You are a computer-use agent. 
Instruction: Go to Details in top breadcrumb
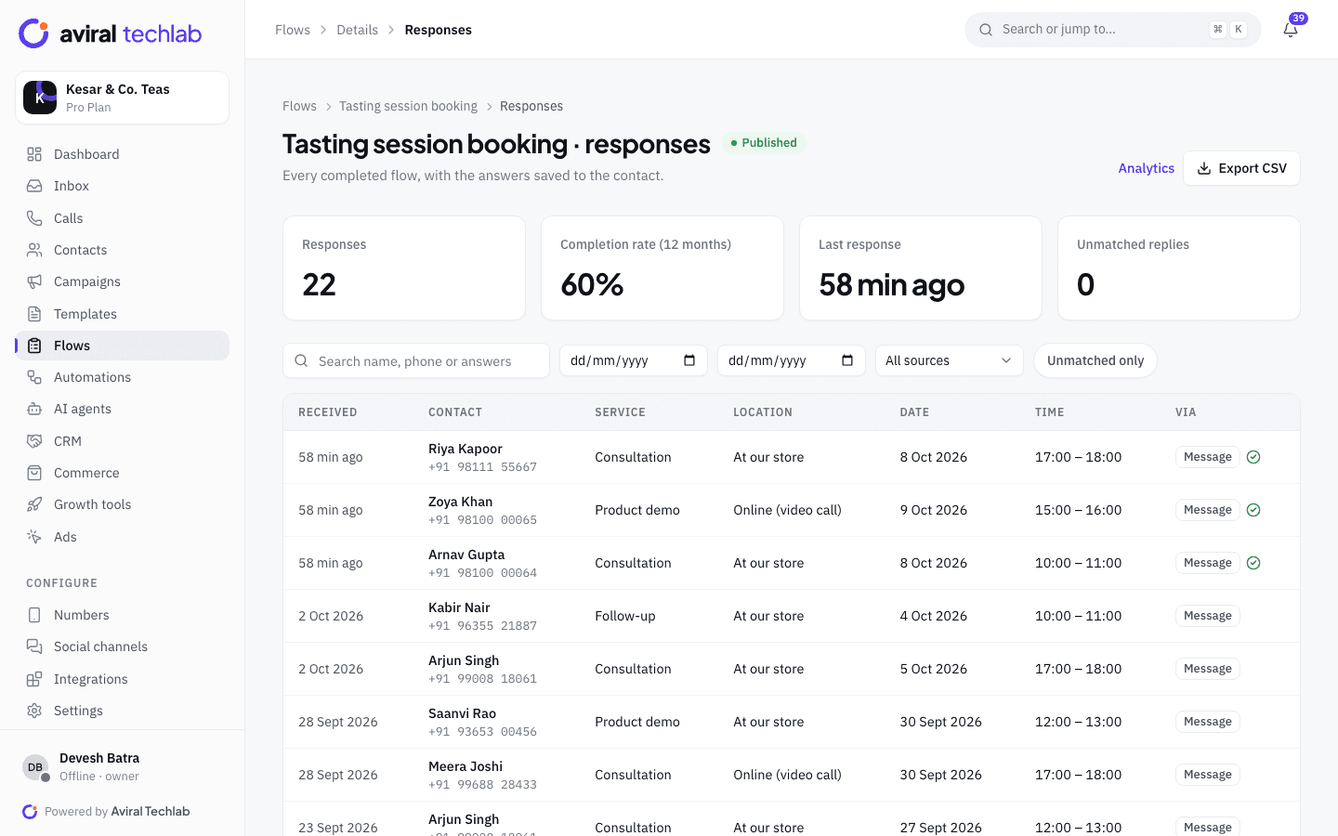click(x=357, y=30)
